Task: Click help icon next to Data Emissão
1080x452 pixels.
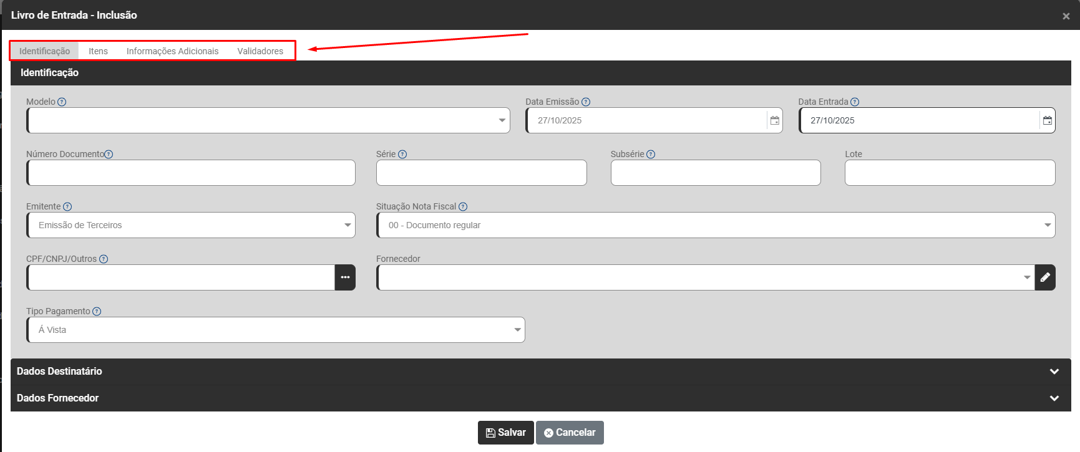Action: click(586, 102)
